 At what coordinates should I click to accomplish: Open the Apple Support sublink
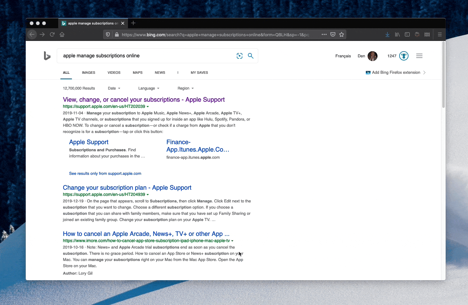(x=89, y=142)
